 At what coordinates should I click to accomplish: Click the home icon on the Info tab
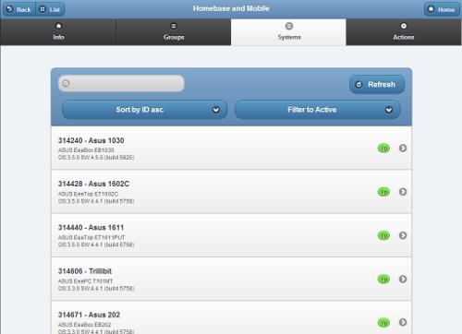58,26
